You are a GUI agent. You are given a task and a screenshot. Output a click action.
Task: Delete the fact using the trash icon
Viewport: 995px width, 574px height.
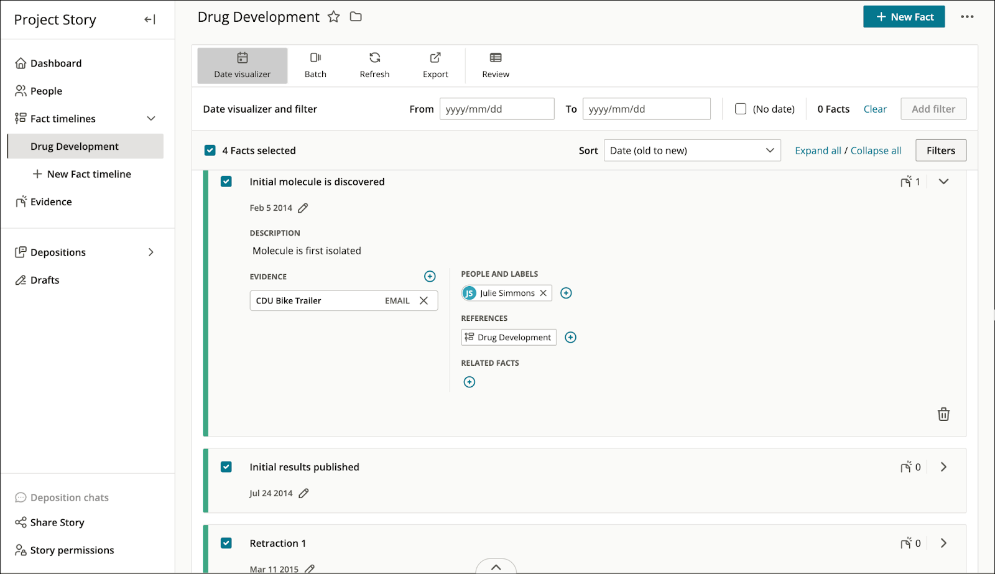tap(943, 414)
